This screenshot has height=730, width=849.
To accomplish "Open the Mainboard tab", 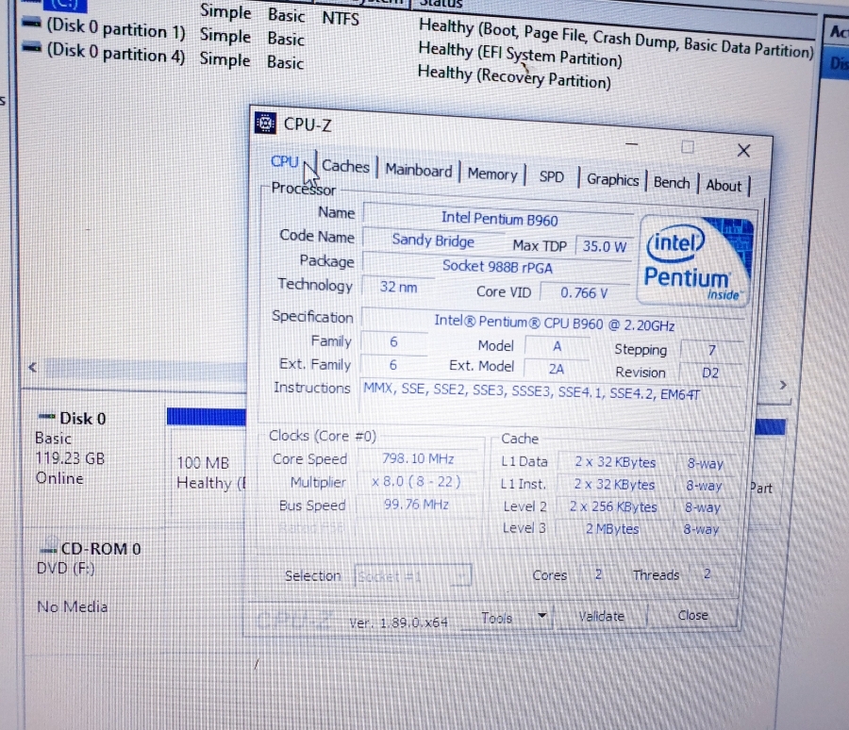I will tap(418, 171).
